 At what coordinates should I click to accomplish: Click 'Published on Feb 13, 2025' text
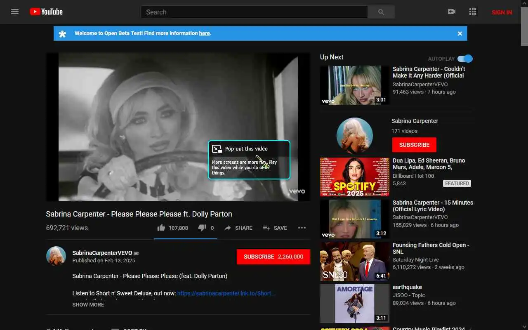(x=104, y=261)
